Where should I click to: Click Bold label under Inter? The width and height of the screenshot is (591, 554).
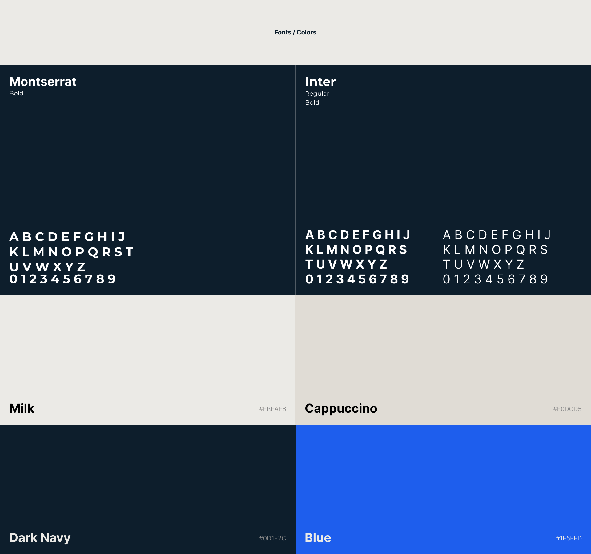(312, 102)
